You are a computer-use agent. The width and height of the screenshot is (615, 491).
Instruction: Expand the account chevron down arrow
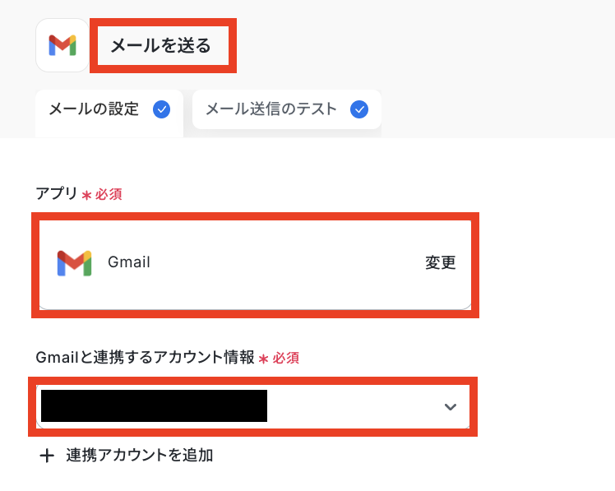pos(451,406)
